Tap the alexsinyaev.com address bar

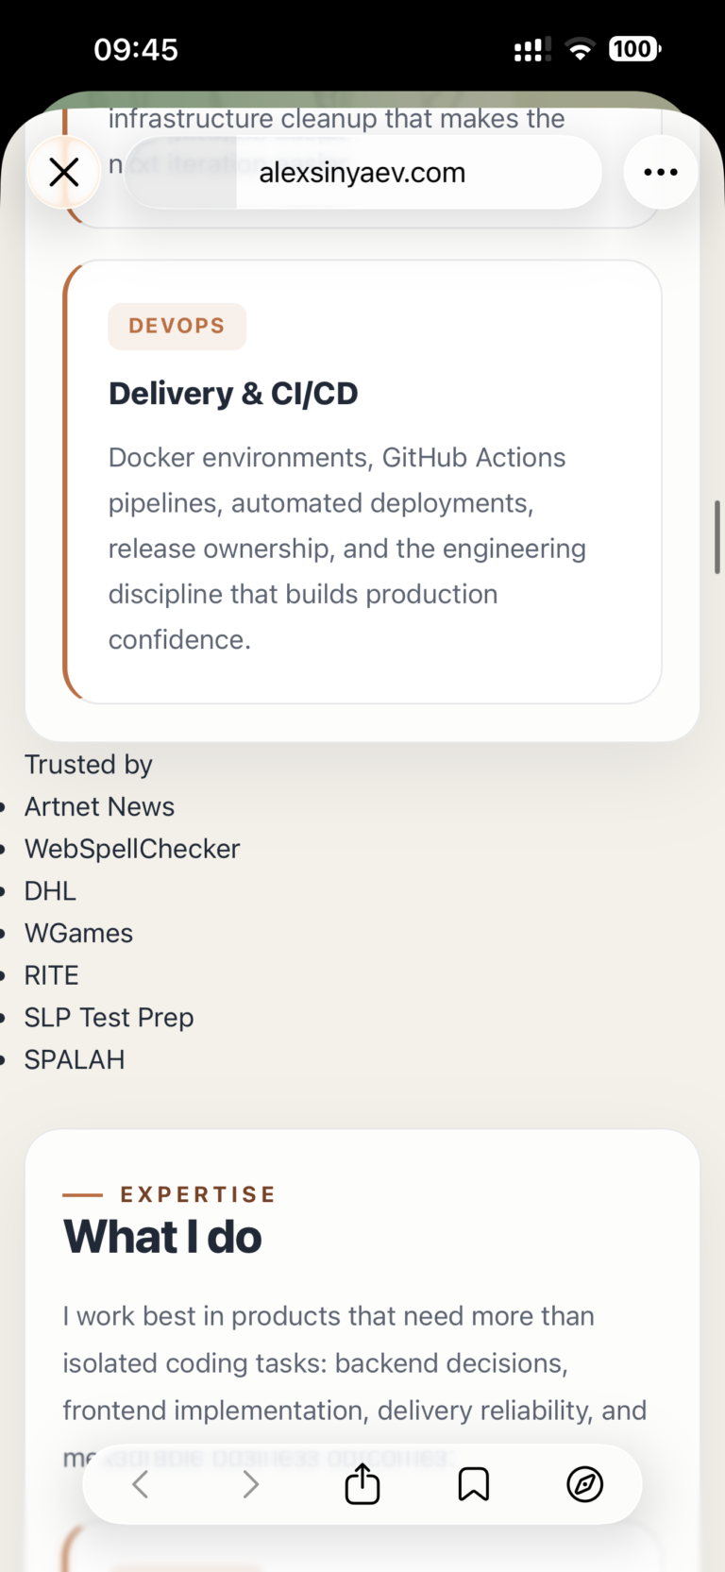362,172
